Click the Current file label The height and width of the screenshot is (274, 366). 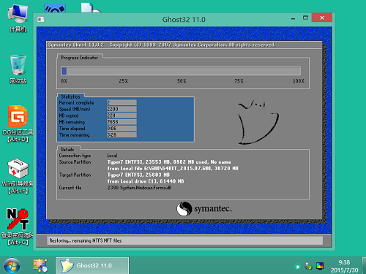coord(70,188)
